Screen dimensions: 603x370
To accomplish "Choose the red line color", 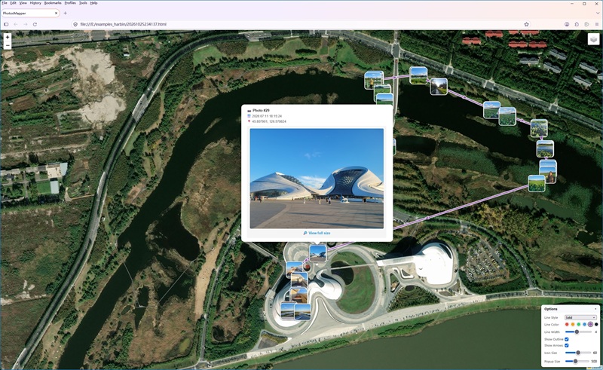I will pyautogui.click(x=567, y=325).
